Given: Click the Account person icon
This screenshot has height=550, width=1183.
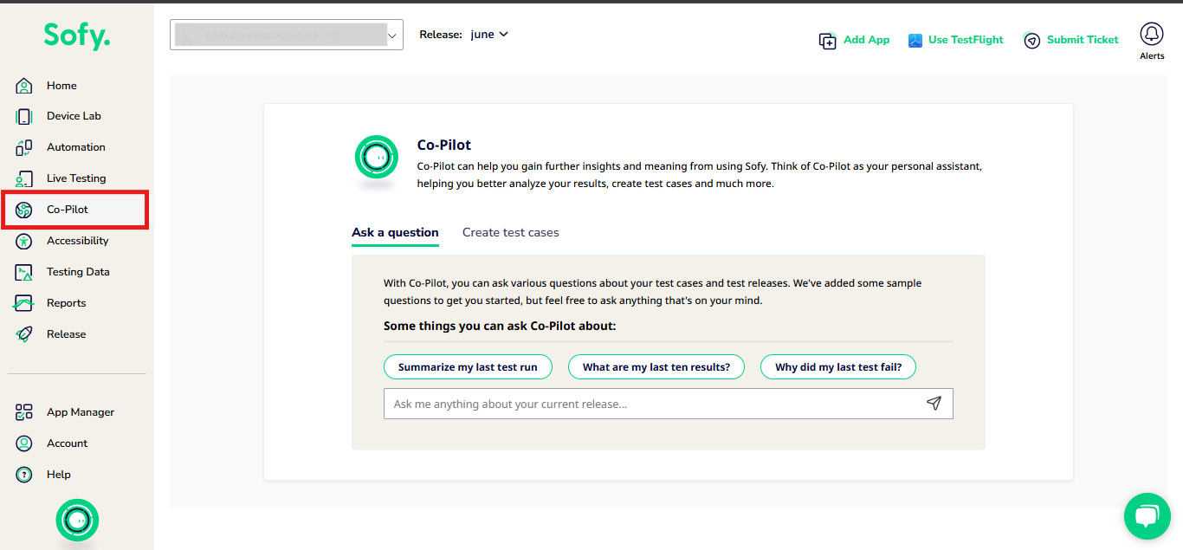Looking at the screenshot, I should 24,443.
